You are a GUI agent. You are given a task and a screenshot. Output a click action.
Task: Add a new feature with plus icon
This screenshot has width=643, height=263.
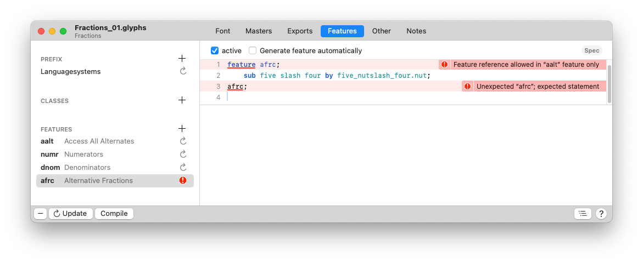click(182, 129)
